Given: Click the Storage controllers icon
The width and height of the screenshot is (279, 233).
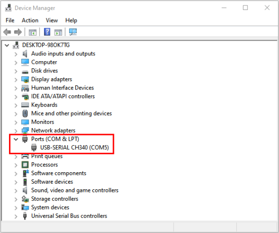Looking at the screenshot, I should pyautogui.click(x=25, y=199).
